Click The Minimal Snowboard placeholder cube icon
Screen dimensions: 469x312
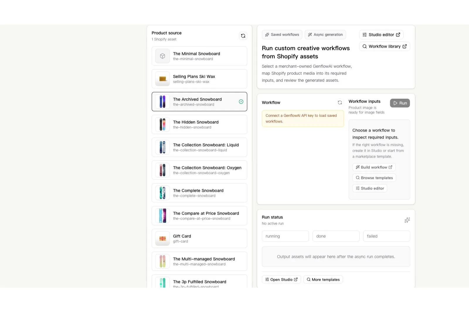162,56
